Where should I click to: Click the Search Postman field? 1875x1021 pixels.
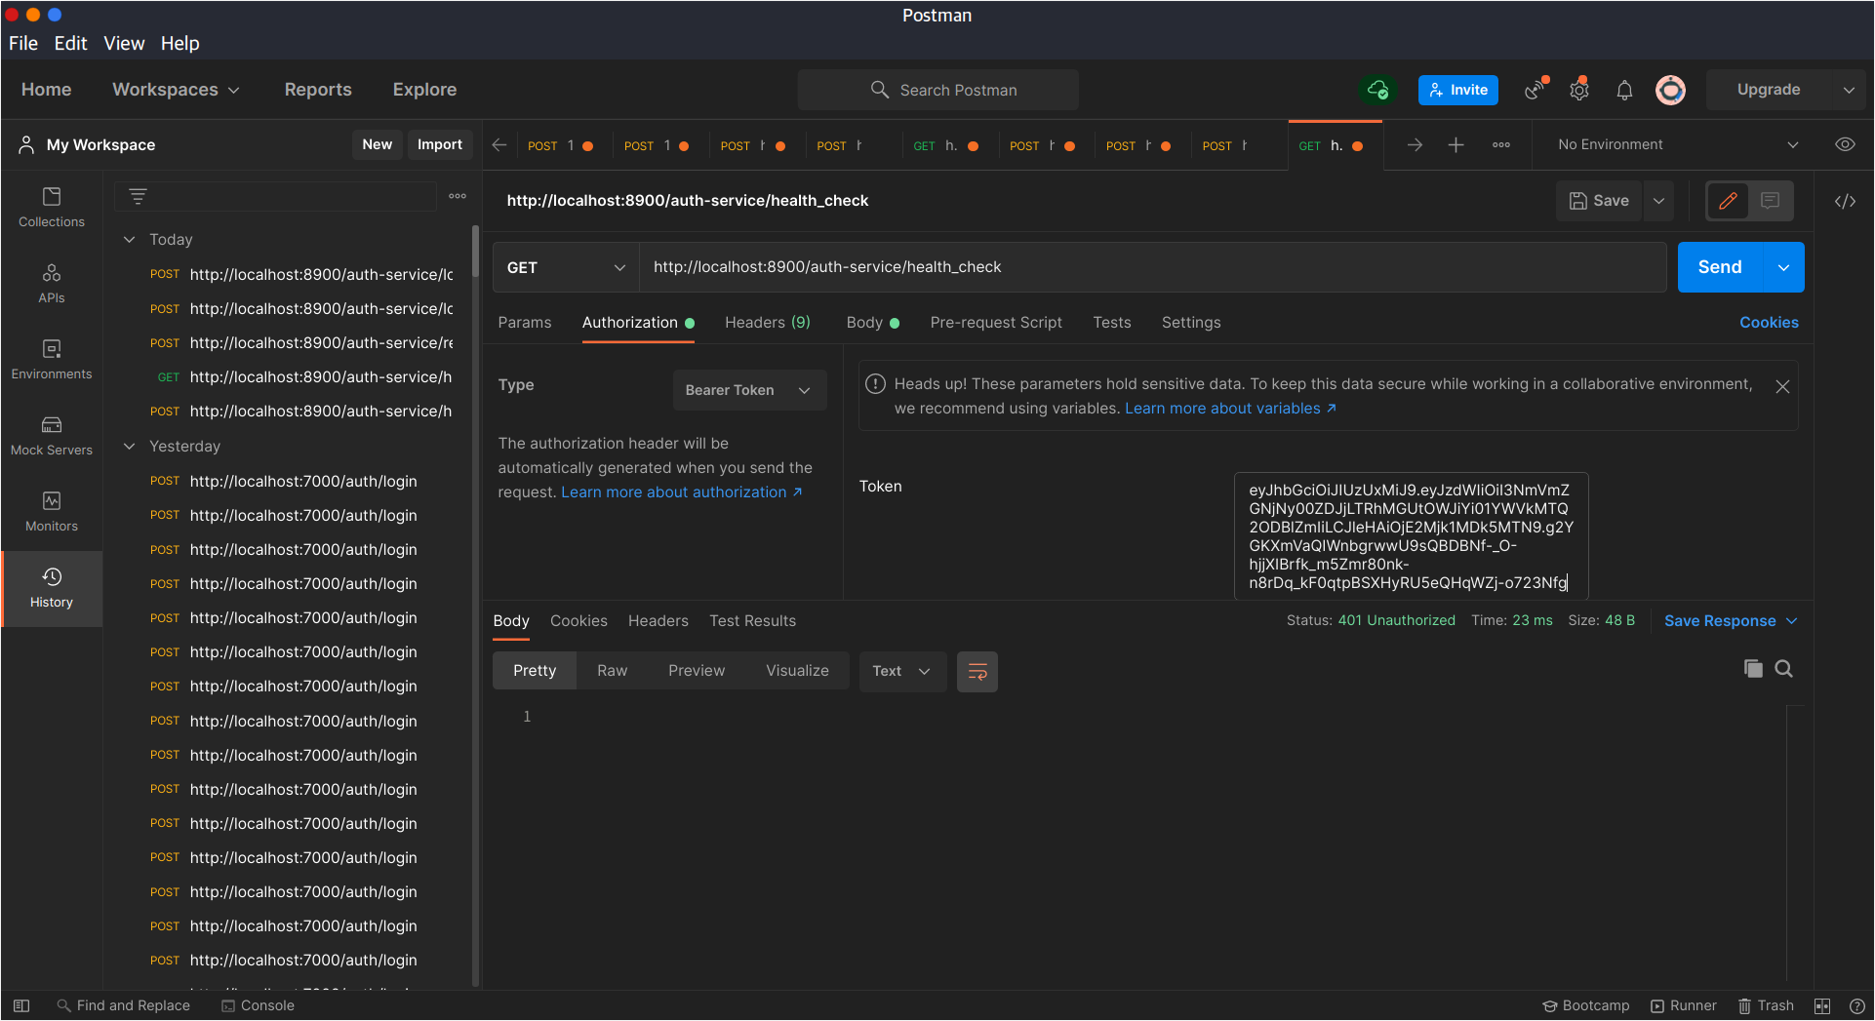click(x=938, y=90)
